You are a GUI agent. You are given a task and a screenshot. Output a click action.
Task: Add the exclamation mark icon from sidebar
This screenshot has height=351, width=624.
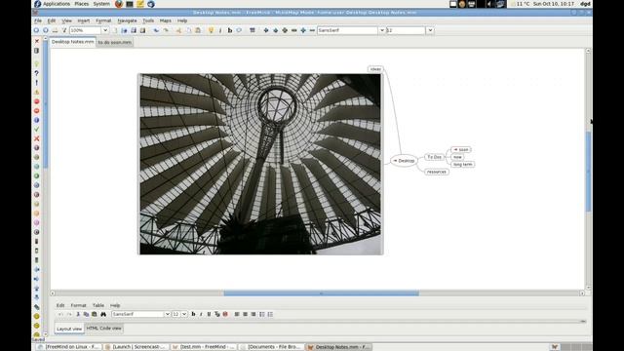point(37,82)
